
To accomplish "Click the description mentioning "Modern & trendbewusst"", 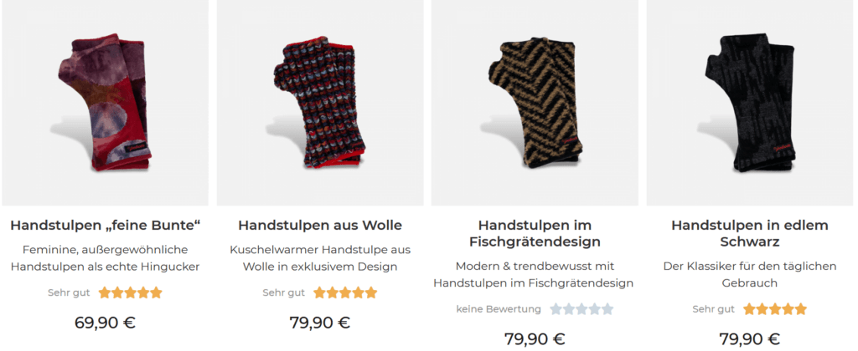I will (x=535, y=274).
